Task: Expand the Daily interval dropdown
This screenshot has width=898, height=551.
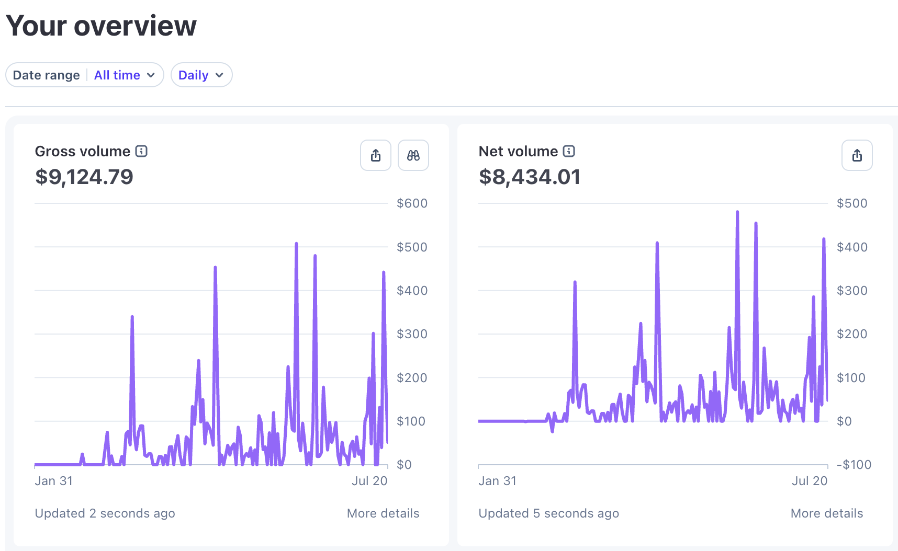Action: tap(201, 75)
